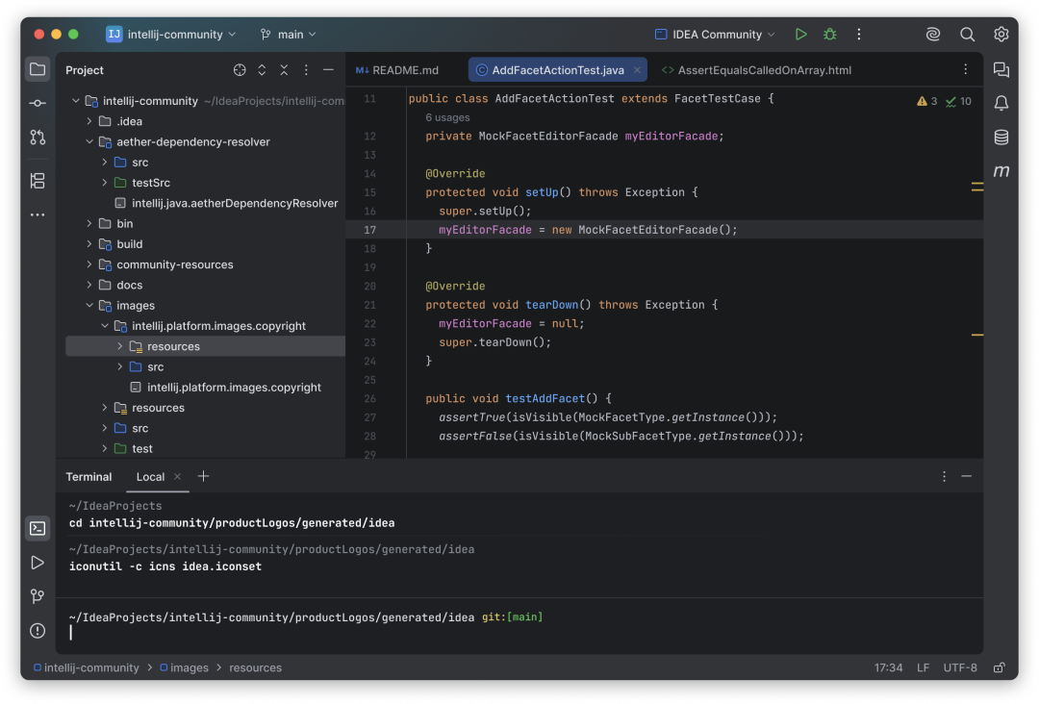Click the resources breadcrumb at the bottom
This screenshot has height=704, width=1039.
(x=255, y=667)
